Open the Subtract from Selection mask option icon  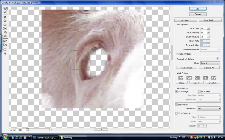pyautogui.click(x=197, y=78)
